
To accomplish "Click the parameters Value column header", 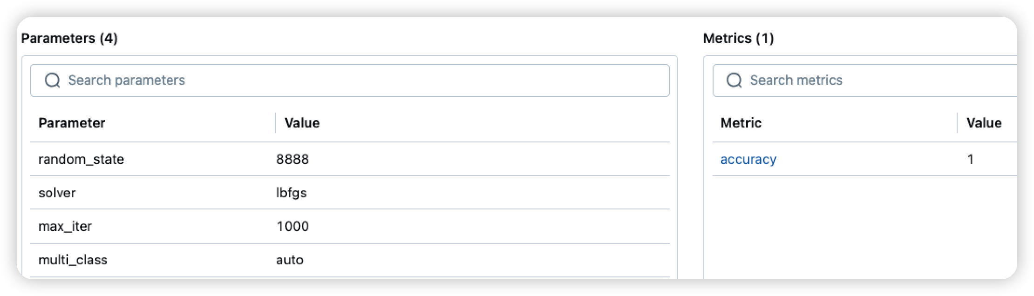I will [x=302, y=123].
